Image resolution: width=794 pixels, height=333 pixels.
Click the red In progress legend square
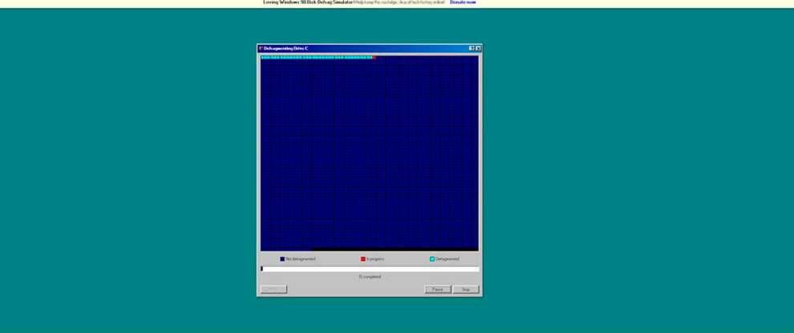363,259
